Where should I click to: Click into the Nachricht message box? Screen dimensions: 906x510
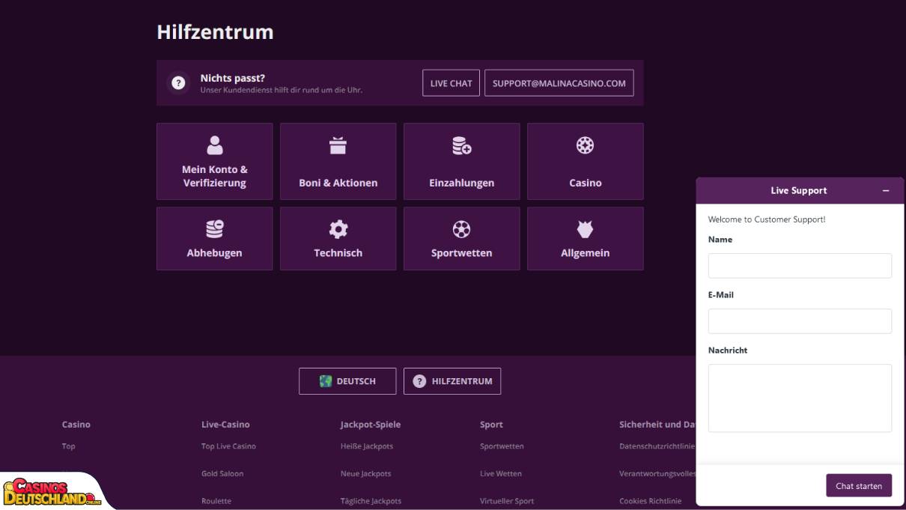coord(800,398)
